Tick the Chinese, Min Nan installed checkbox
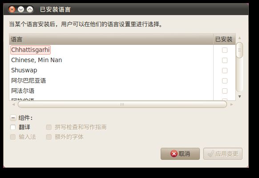 pos(224,60)
